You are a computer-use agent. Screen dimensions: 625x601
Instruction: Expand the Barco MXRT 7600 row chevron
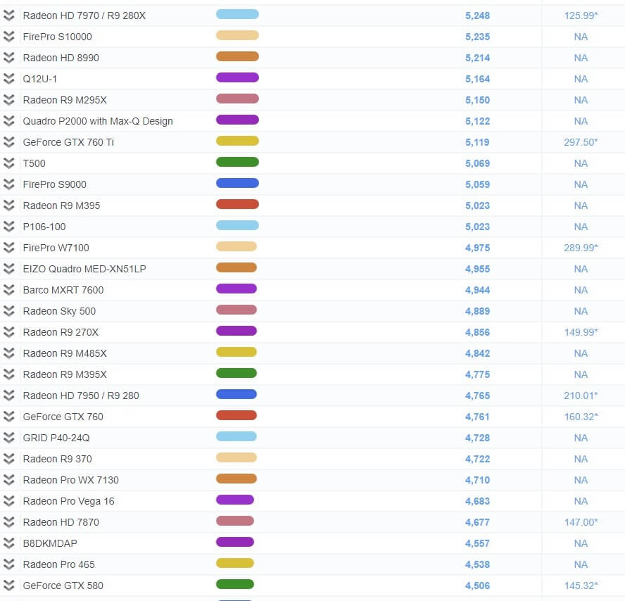[8, 290]
